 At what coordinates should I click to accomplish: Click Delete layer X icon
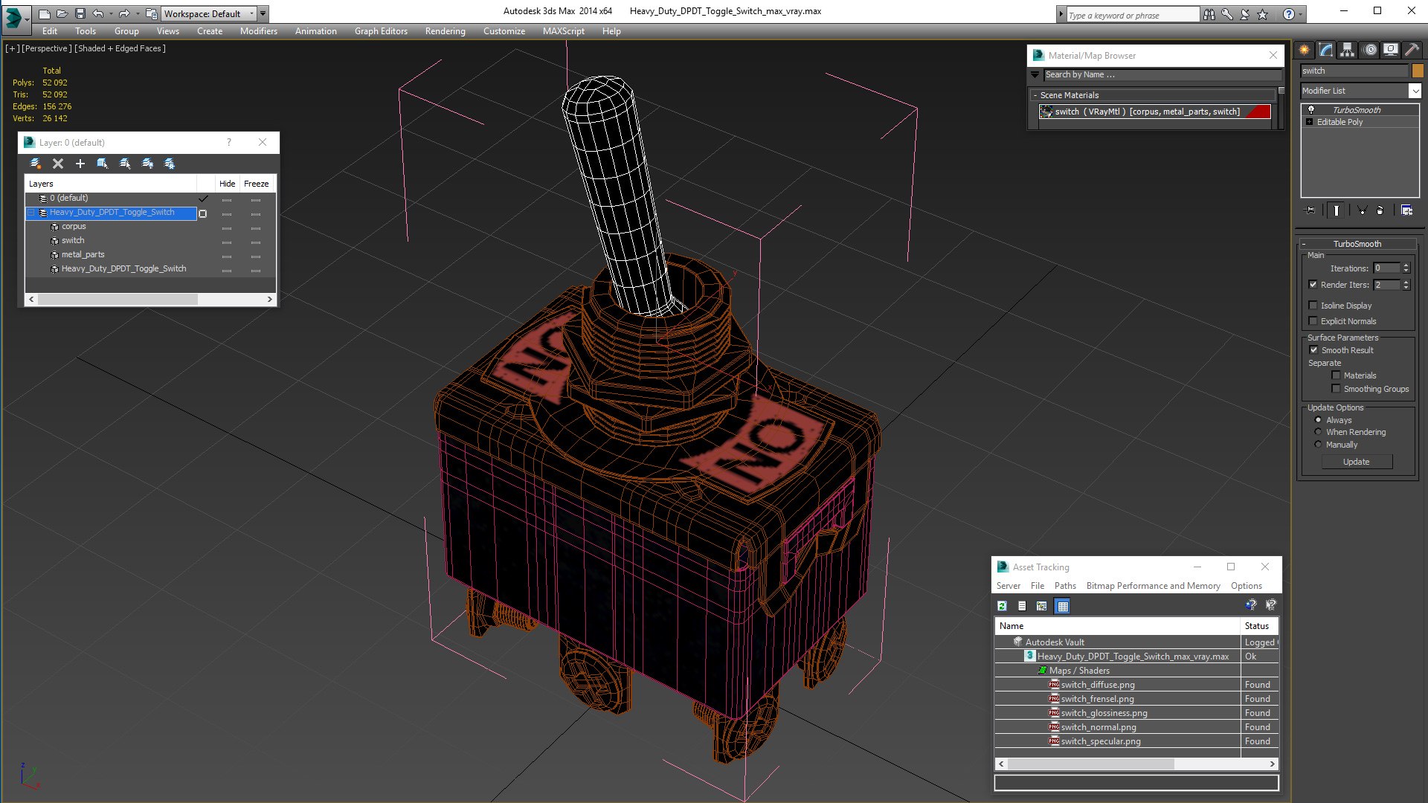pos(58,164)
